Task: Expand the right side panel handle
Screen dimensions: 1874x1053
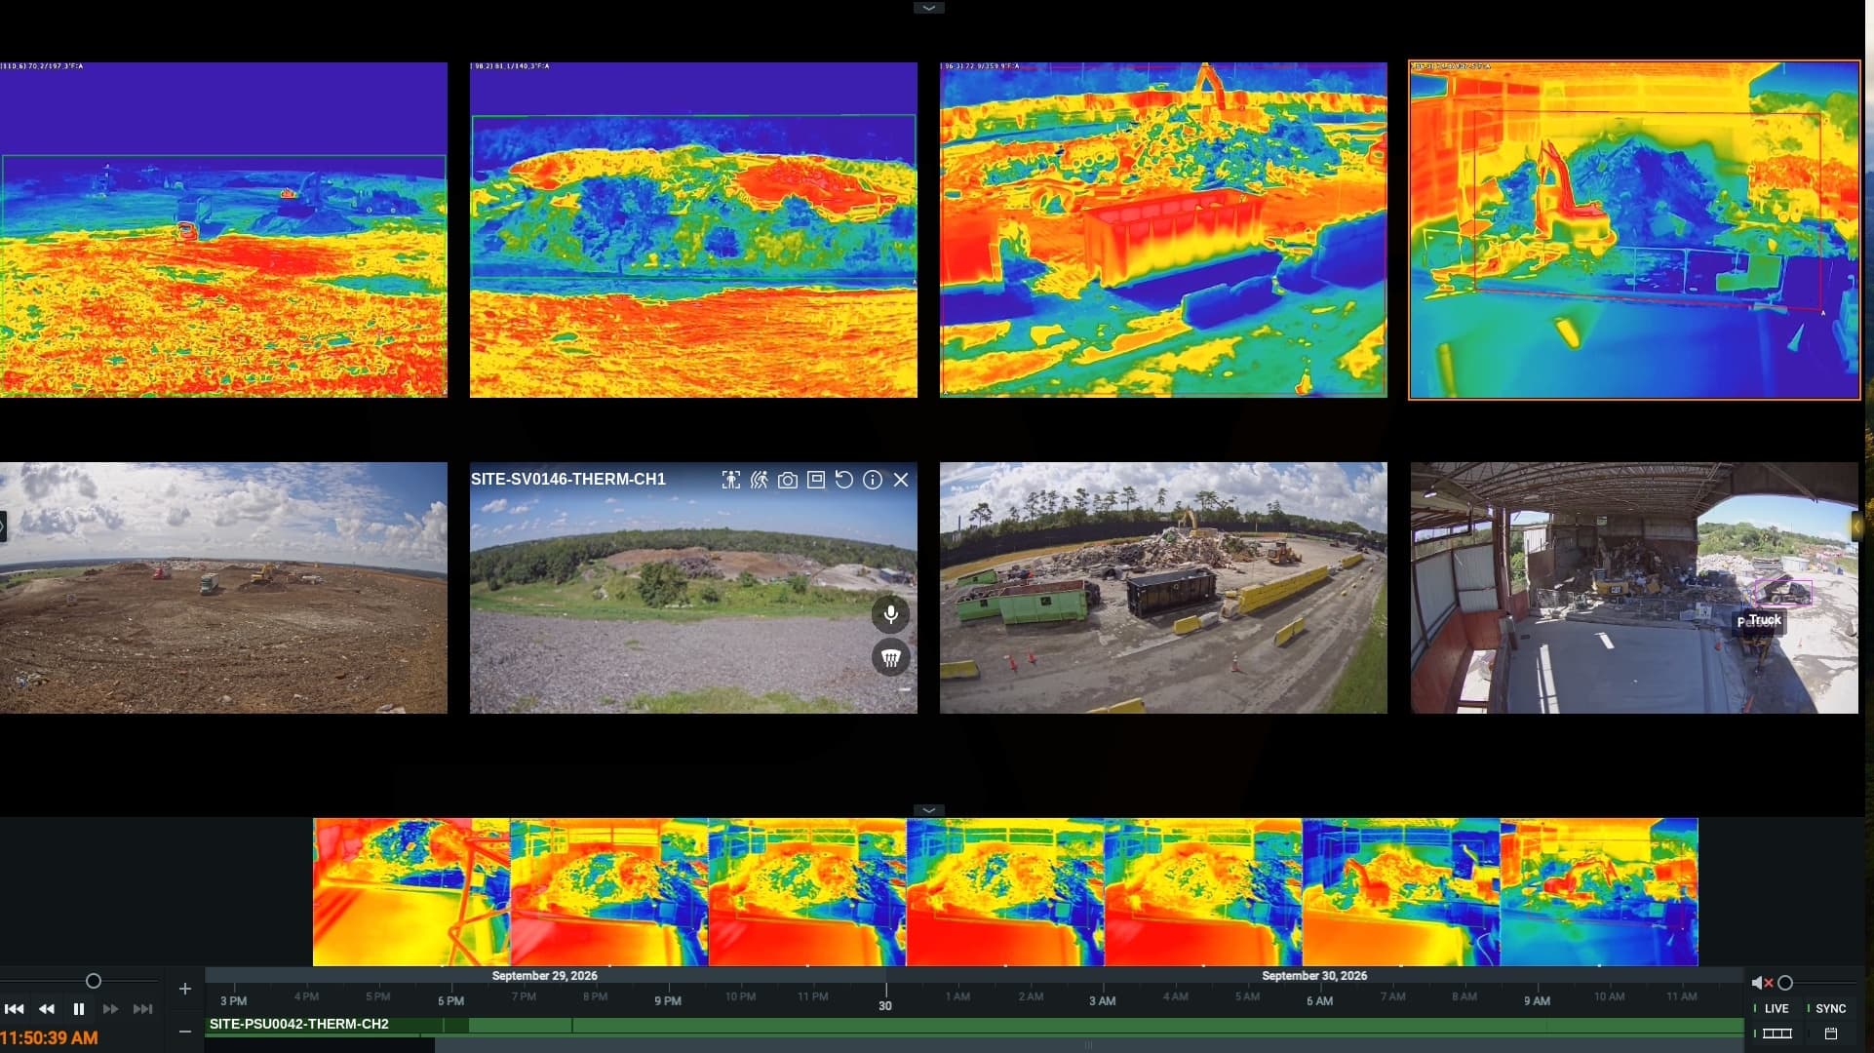Action: pos(1857,526)
